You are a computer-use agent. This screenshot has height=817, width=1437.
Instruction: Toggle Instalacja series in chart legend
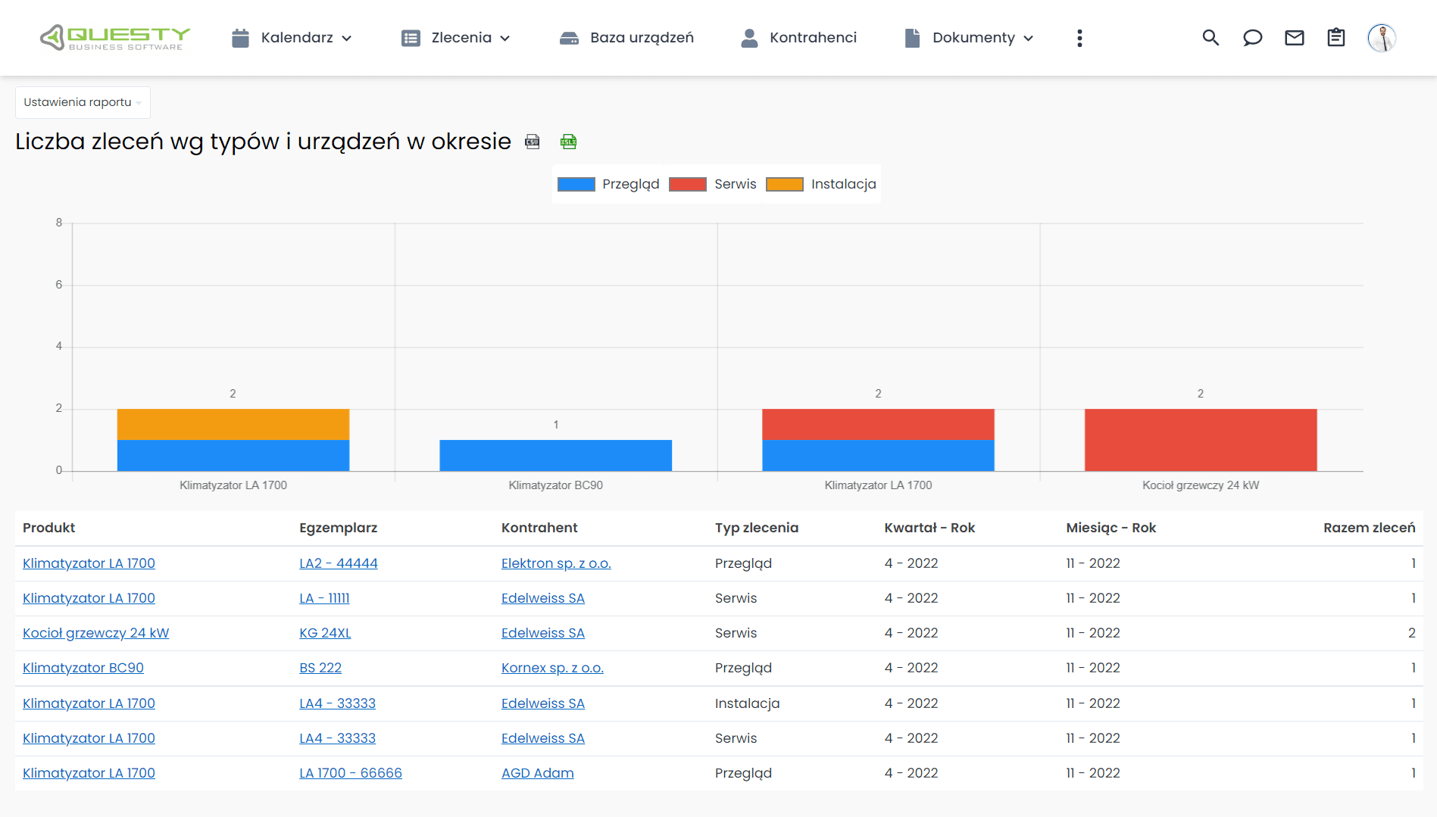click(821, 184)
